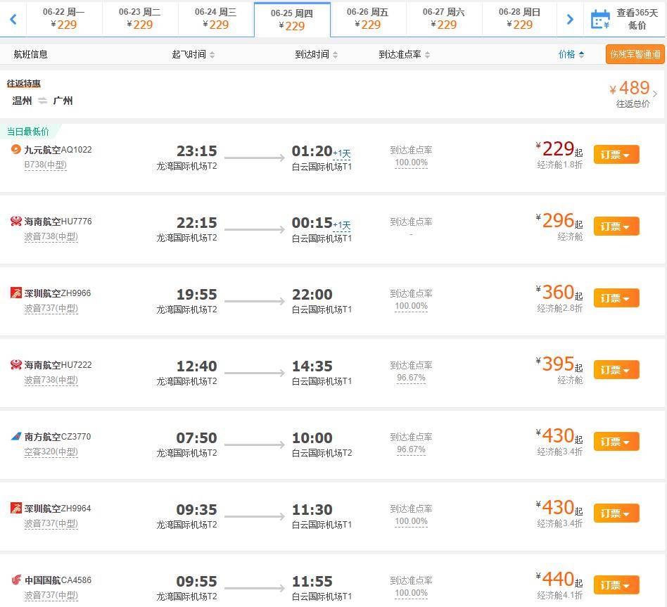Click the 南方航空 CZ3770 airline logo

(15, 436)
